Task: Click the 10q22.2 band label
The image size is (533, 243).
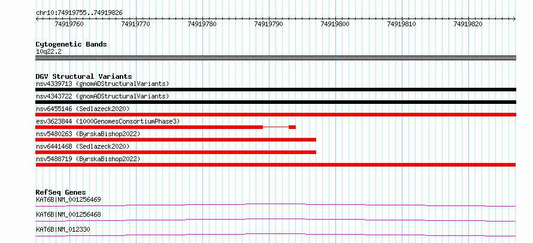Action: click(49, 52)
